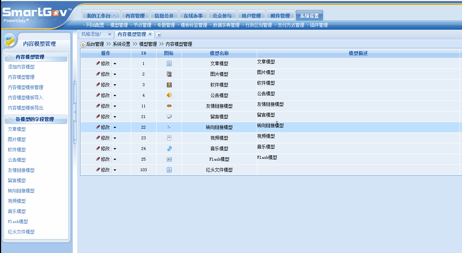Click the article model icon in row 1
This screenshot has width=462, height=253.
(x=169, y=63)
